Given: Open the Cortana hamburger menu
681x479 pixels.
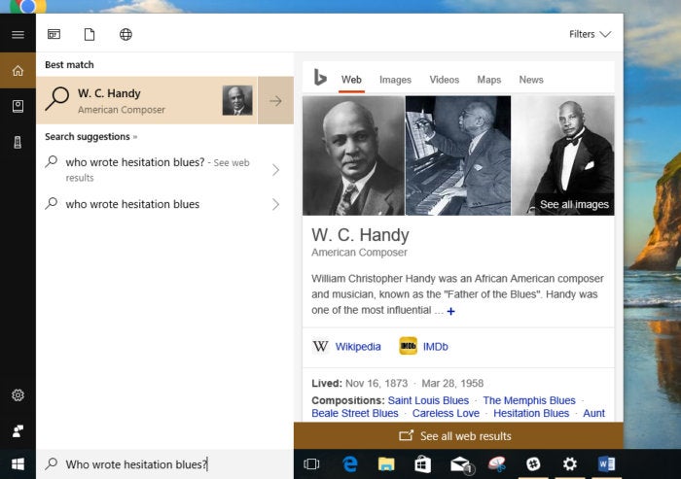Looking at the screenshot, I should tap(18, 34).
